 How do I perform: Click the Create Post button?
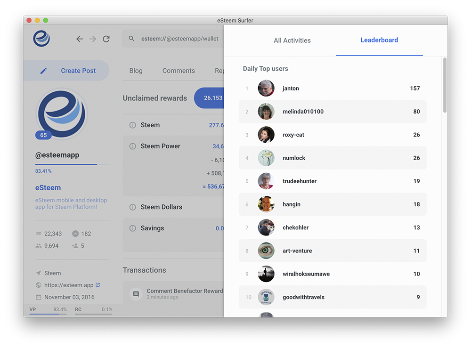(67, 71)
